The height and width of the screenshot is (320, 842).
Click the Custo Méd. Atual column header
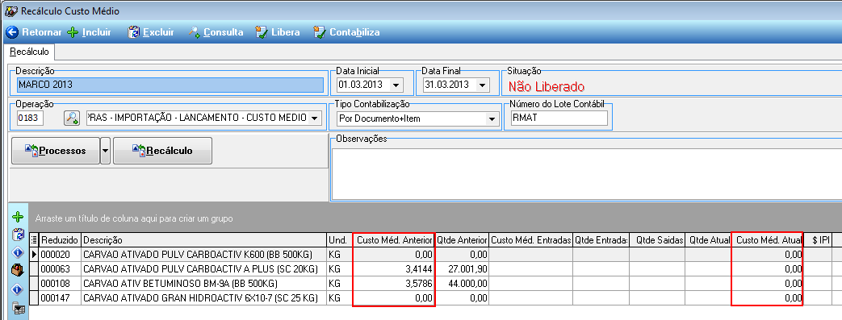pyautogui.click(x=768, y=240)
